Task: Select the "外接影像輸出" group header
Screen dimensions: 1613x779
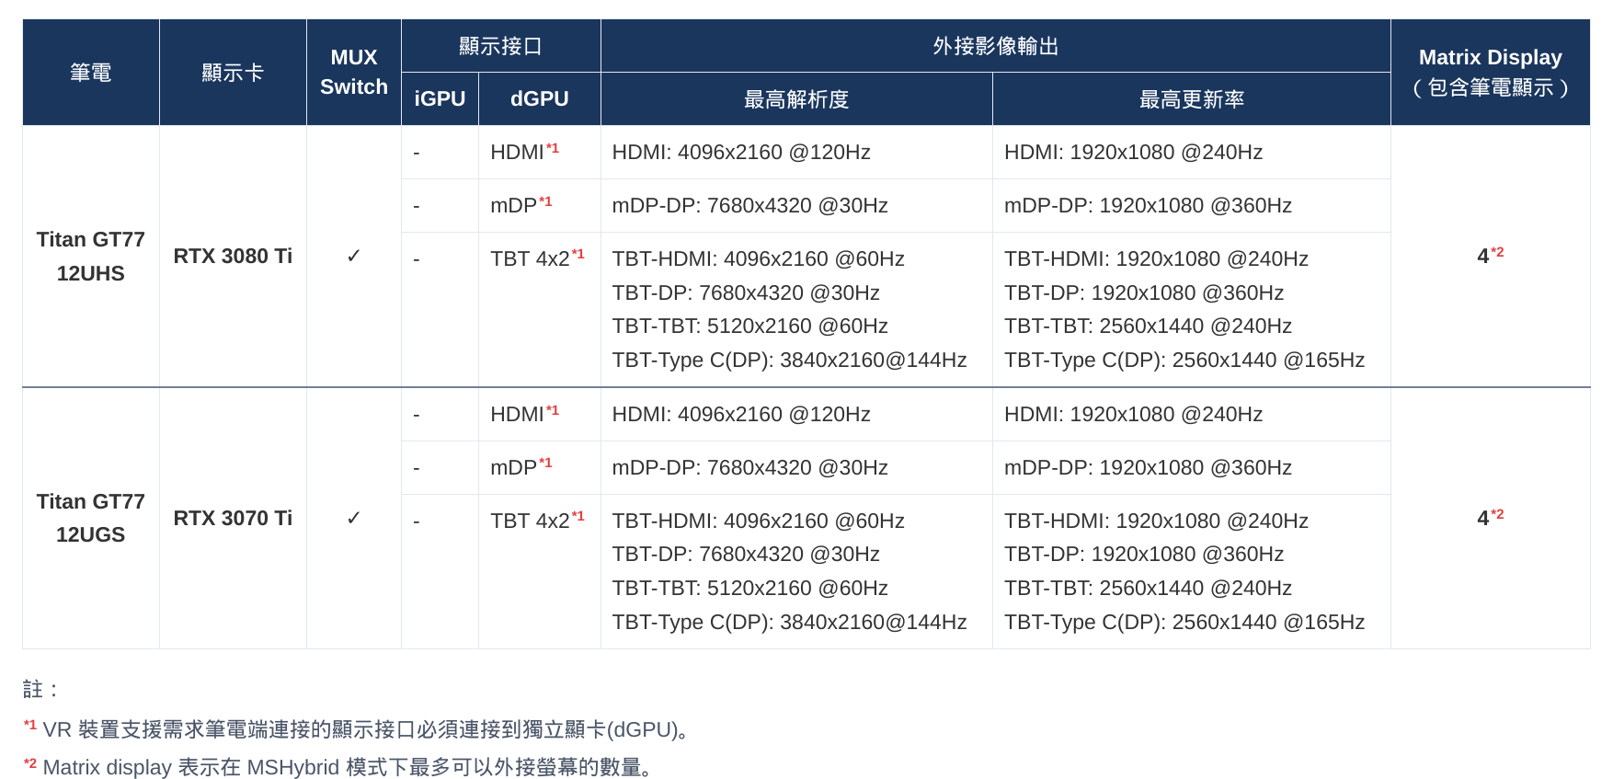Action: (x=996, y=46)
